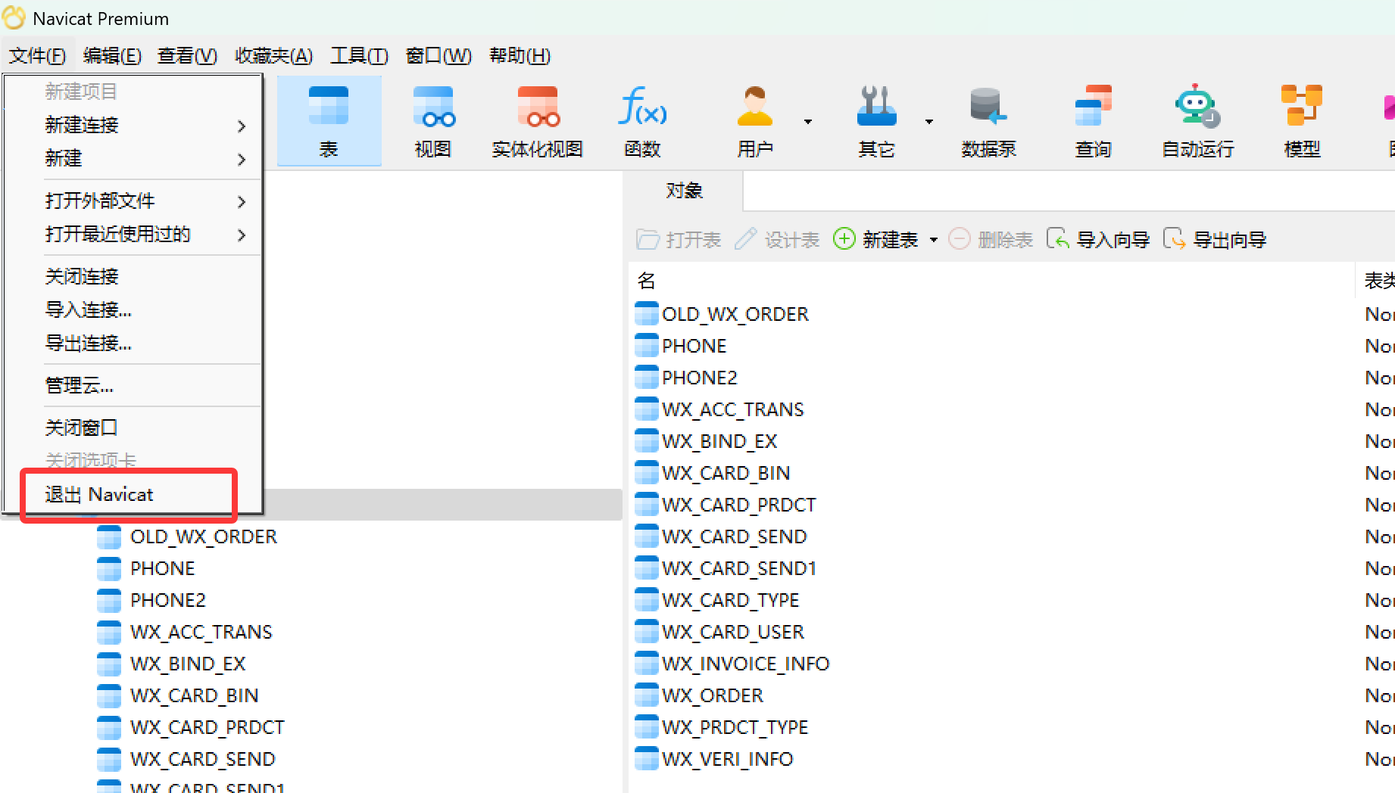The width and height of the screenshot is (1395, 793).
Task: Select WX_CARD_PRDCT in the object list
Action: pos(726,505)
